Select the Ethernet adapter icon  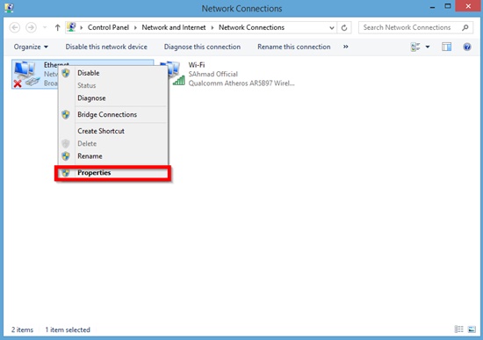point(26,75)
